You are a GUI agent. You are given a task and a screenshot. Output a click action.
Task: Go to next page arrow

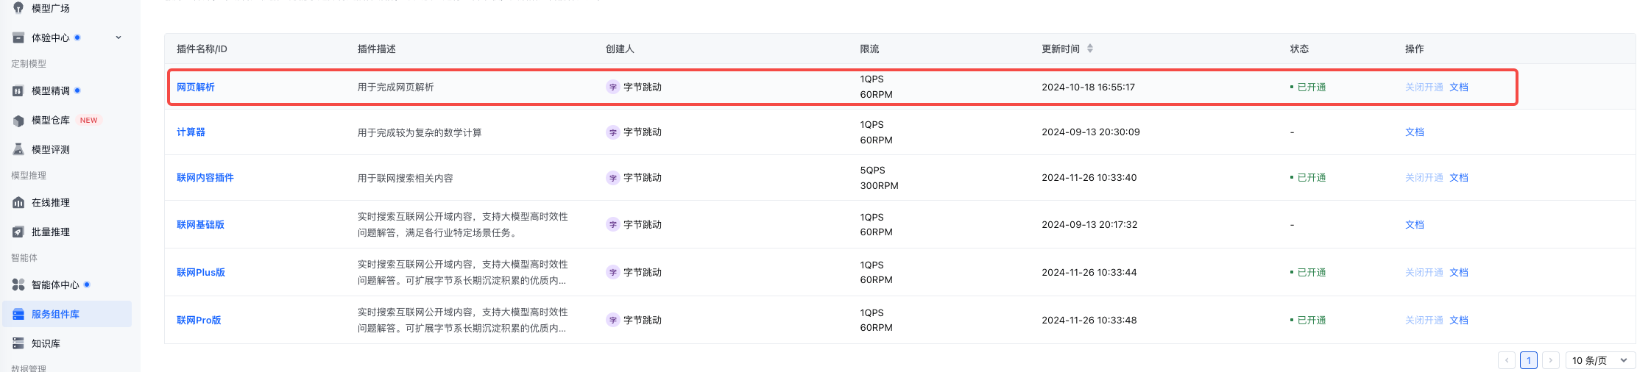point(1550,360)
